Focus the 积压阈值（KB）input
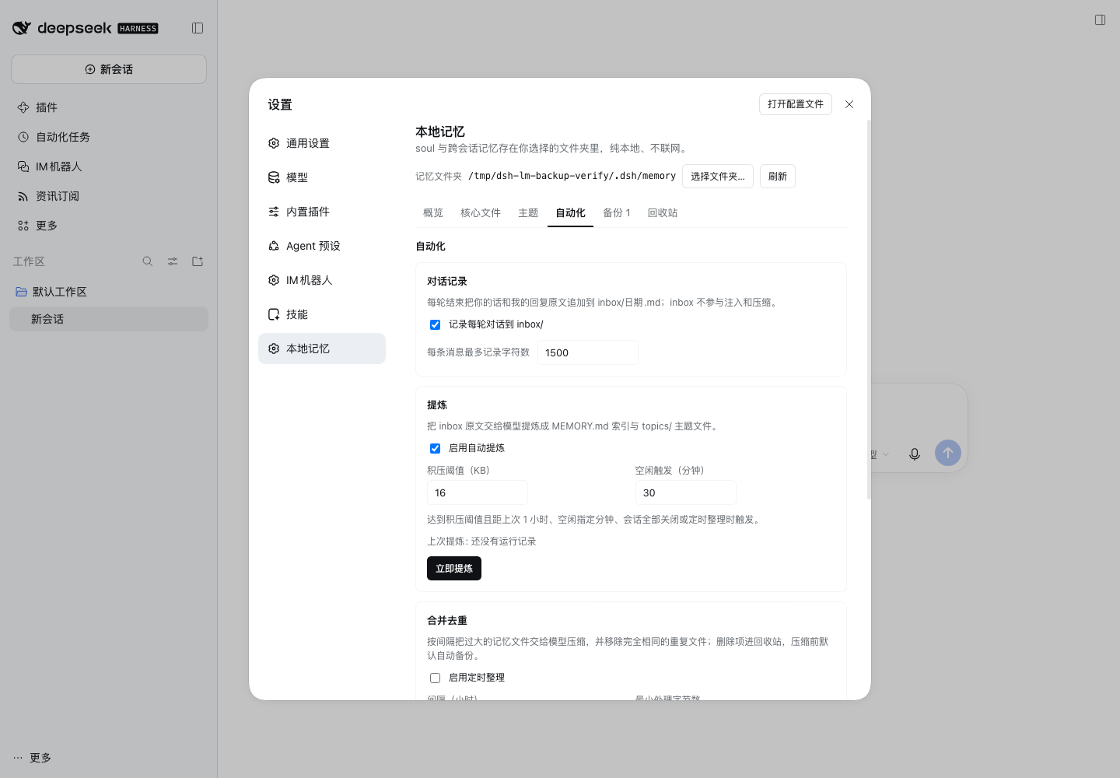Image resolution: width=1120 pixels, height=778 pixels. (478, 492)
